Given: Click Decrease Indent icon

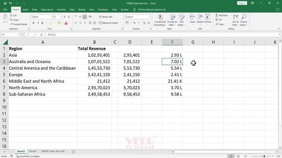Looking at the screenshot, I should [x=90, y=23].
